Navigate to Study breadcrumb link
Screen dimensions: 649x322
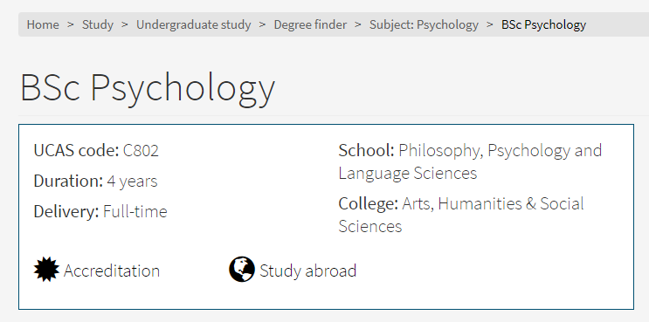point(98,24)
